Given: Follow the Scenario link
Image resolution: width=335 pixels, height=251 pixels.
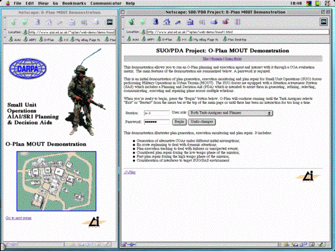Looking at the screenshot, I should (x=217, y=59).
